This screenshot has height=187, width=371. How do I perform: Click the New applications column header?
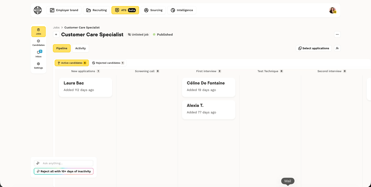coord(85,71)
